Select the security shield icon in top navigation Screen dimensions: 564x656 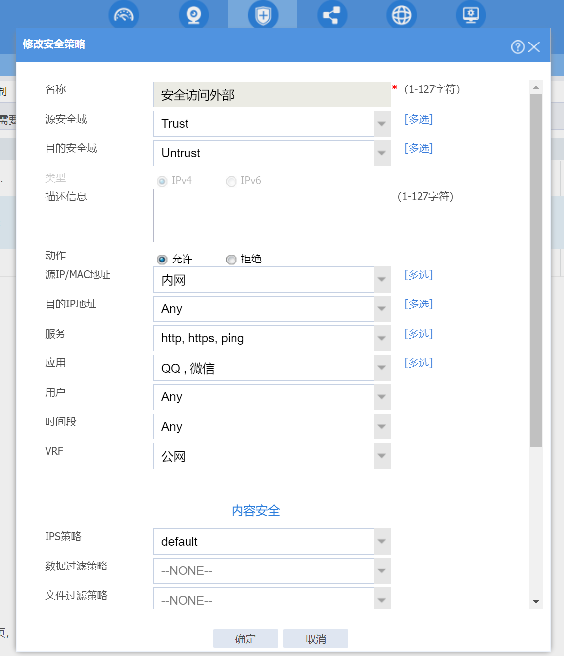263,15
